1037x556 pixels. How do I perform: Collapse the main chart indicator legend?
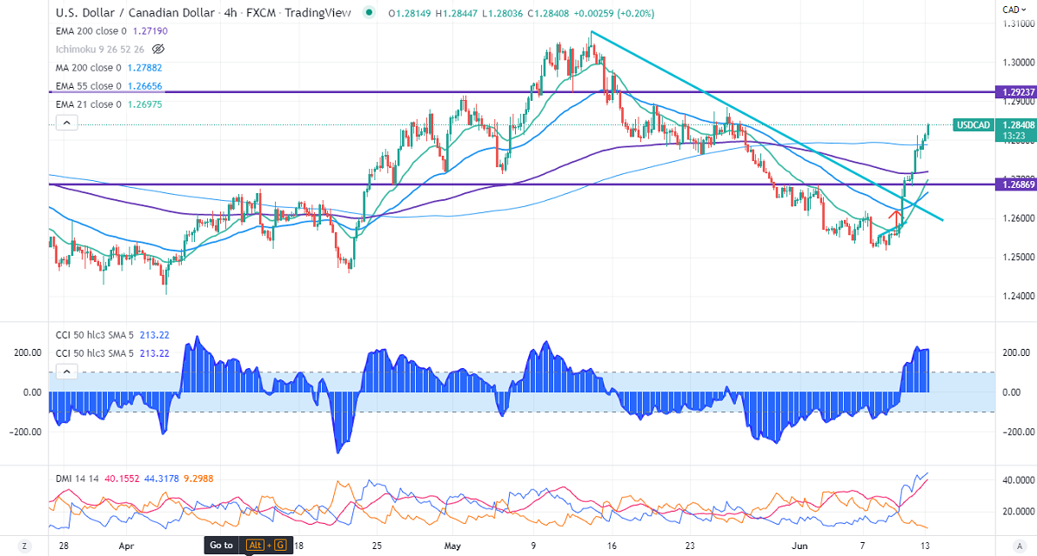pos(67,123)
